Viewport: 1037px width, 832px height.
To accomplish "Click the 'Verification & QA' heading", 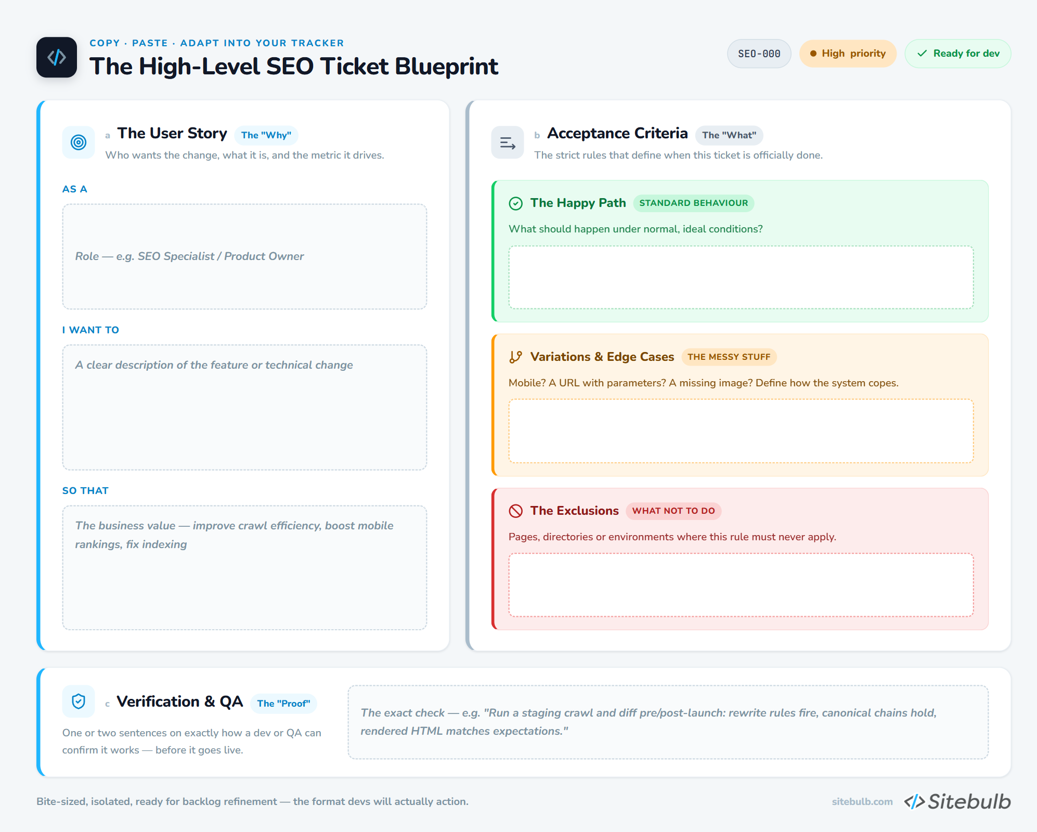I will (180, 701).
